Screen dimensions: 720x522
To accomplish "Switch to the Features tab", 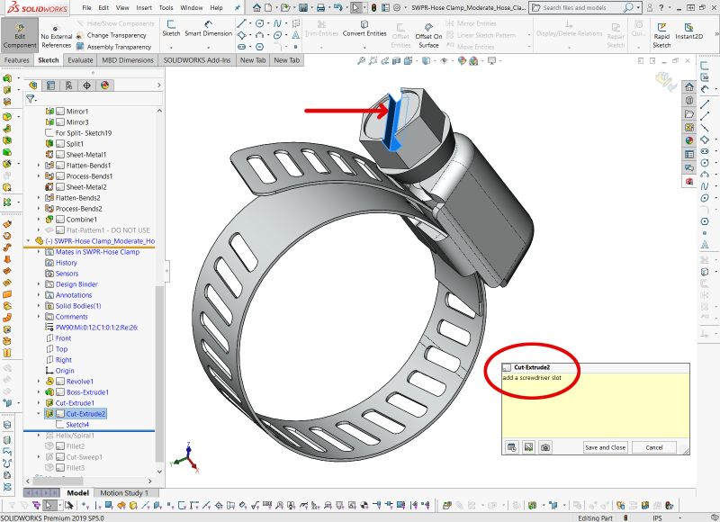I will click(x=17, y=60).
